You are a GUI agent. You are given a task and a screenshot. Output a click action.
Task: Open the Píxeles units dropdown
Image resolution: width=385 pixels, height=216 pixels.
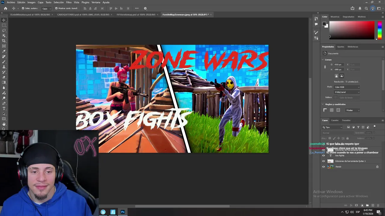(x=353, y=110)
